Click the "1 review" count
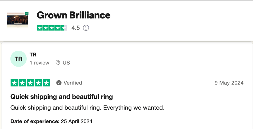Viewport: 253px width, 129px height. point(40,63)
